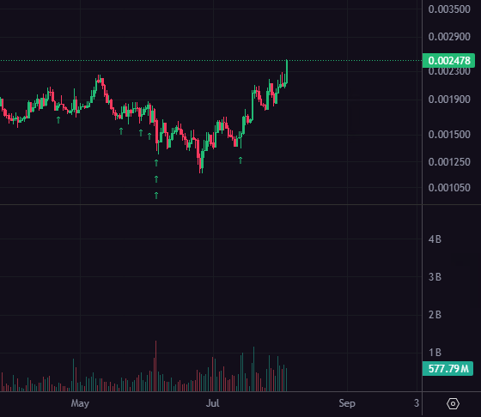Click the 4 B volume axis label
This screenshot has width=481, height=417.
[435, 239]
